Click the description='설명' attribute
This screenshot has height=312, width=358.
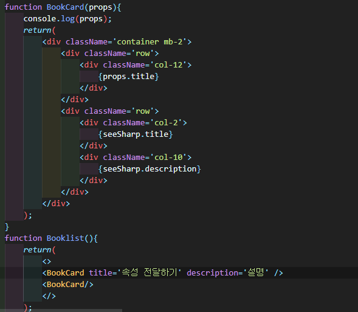[228, 272]
